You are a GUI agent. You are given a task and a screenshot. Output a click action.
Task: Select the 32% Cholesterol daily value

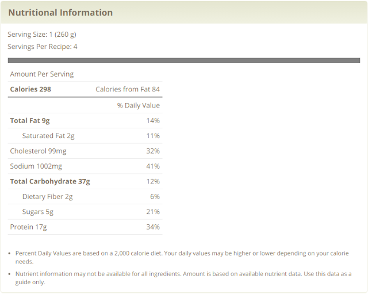point(153,151)
